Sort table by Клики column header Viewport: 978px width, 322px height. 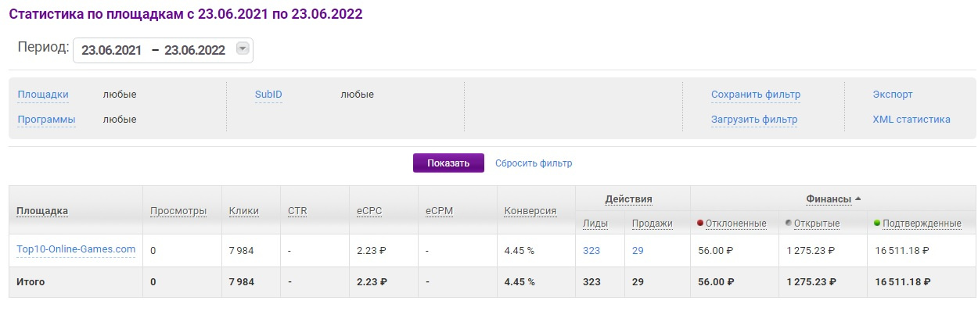tap(243, 211)
